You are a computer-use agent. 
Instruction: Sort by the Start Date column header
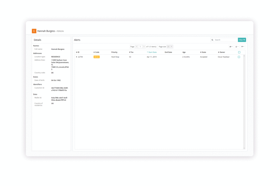(x=152, y=52)
